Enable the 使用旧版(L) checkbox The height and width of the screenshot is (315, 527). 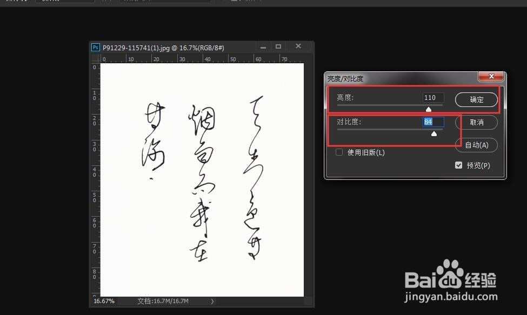[x=339, y=152]
